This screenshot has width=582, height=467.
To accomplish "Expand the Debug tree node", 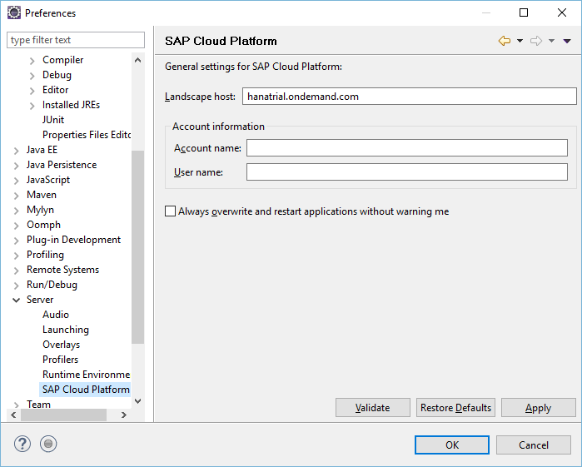I will [32, 76].
